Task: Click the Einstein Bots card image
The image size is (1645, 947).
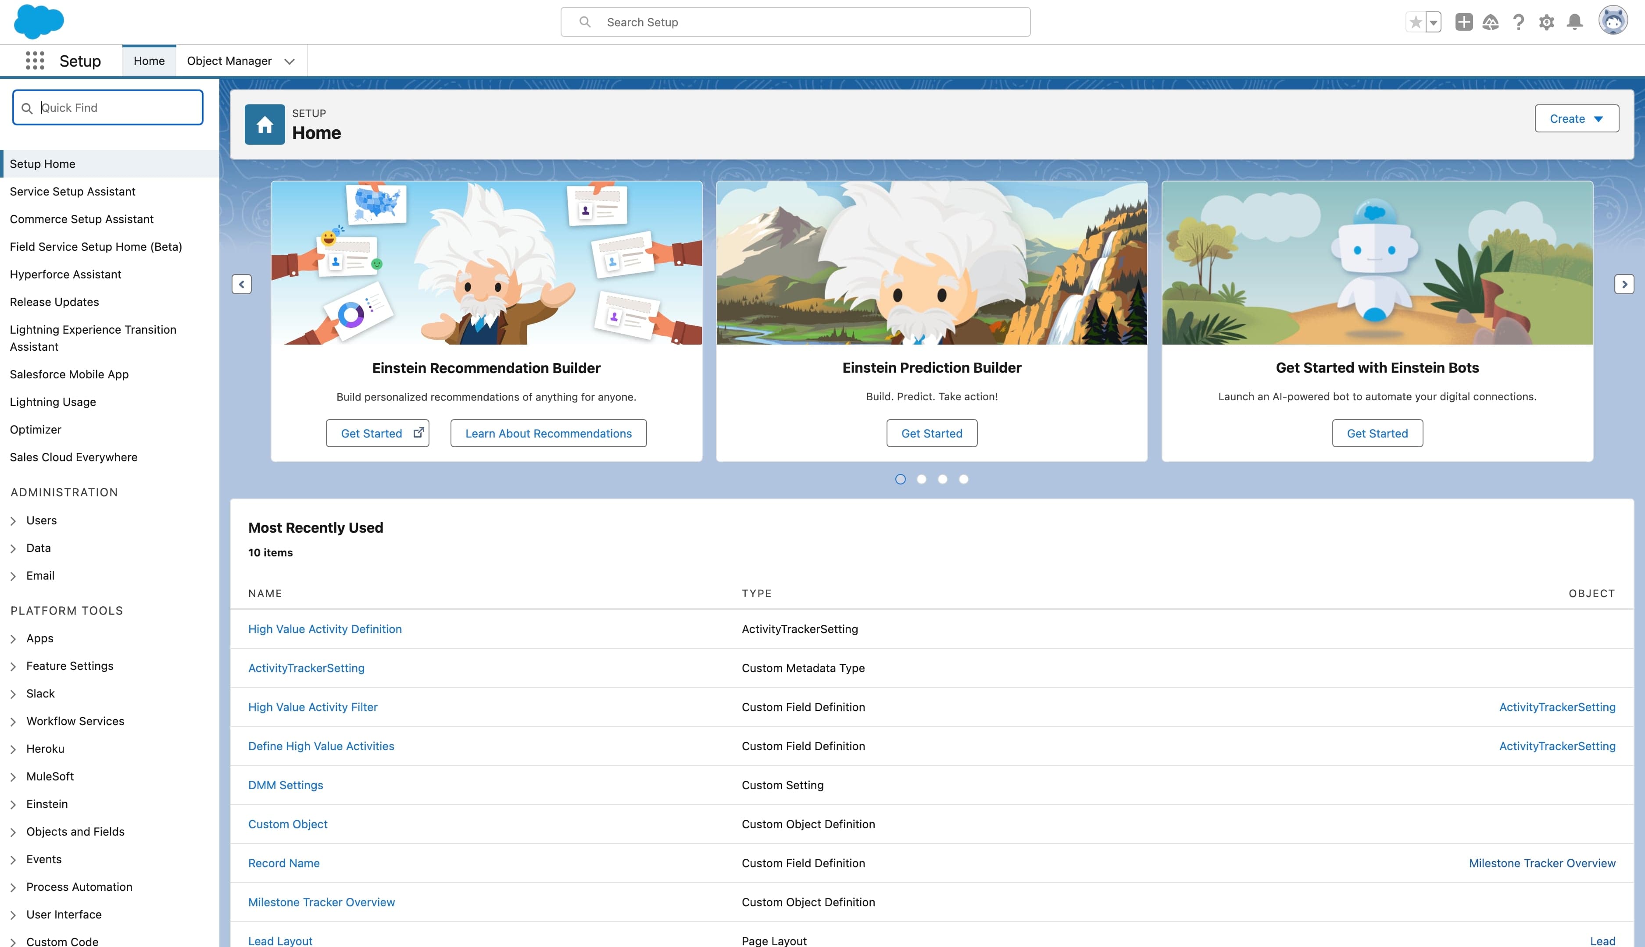Action: point(1377,263)
